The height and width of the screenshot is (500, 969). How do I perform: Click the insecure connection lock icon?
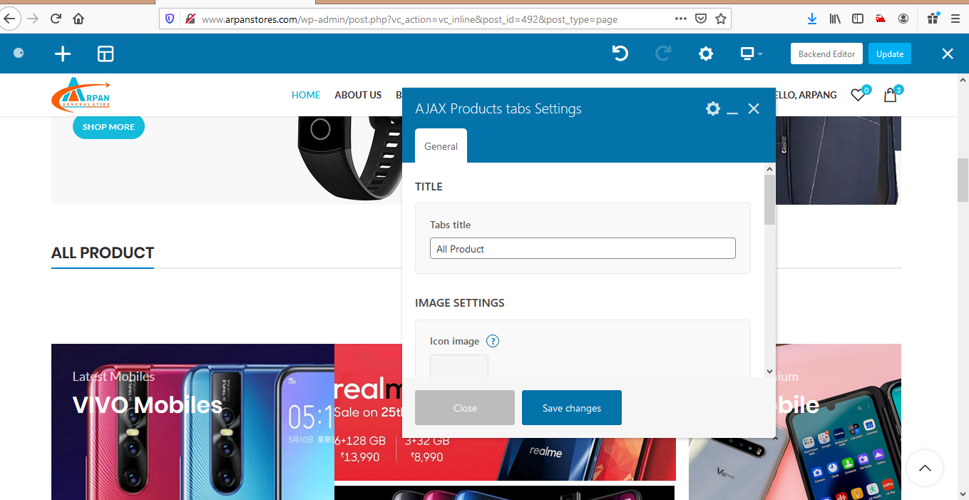coord(190,19)
